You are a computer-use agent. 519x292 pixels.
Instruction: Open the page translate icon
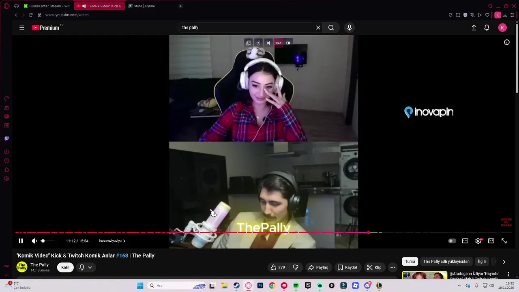tap(472, 15)
